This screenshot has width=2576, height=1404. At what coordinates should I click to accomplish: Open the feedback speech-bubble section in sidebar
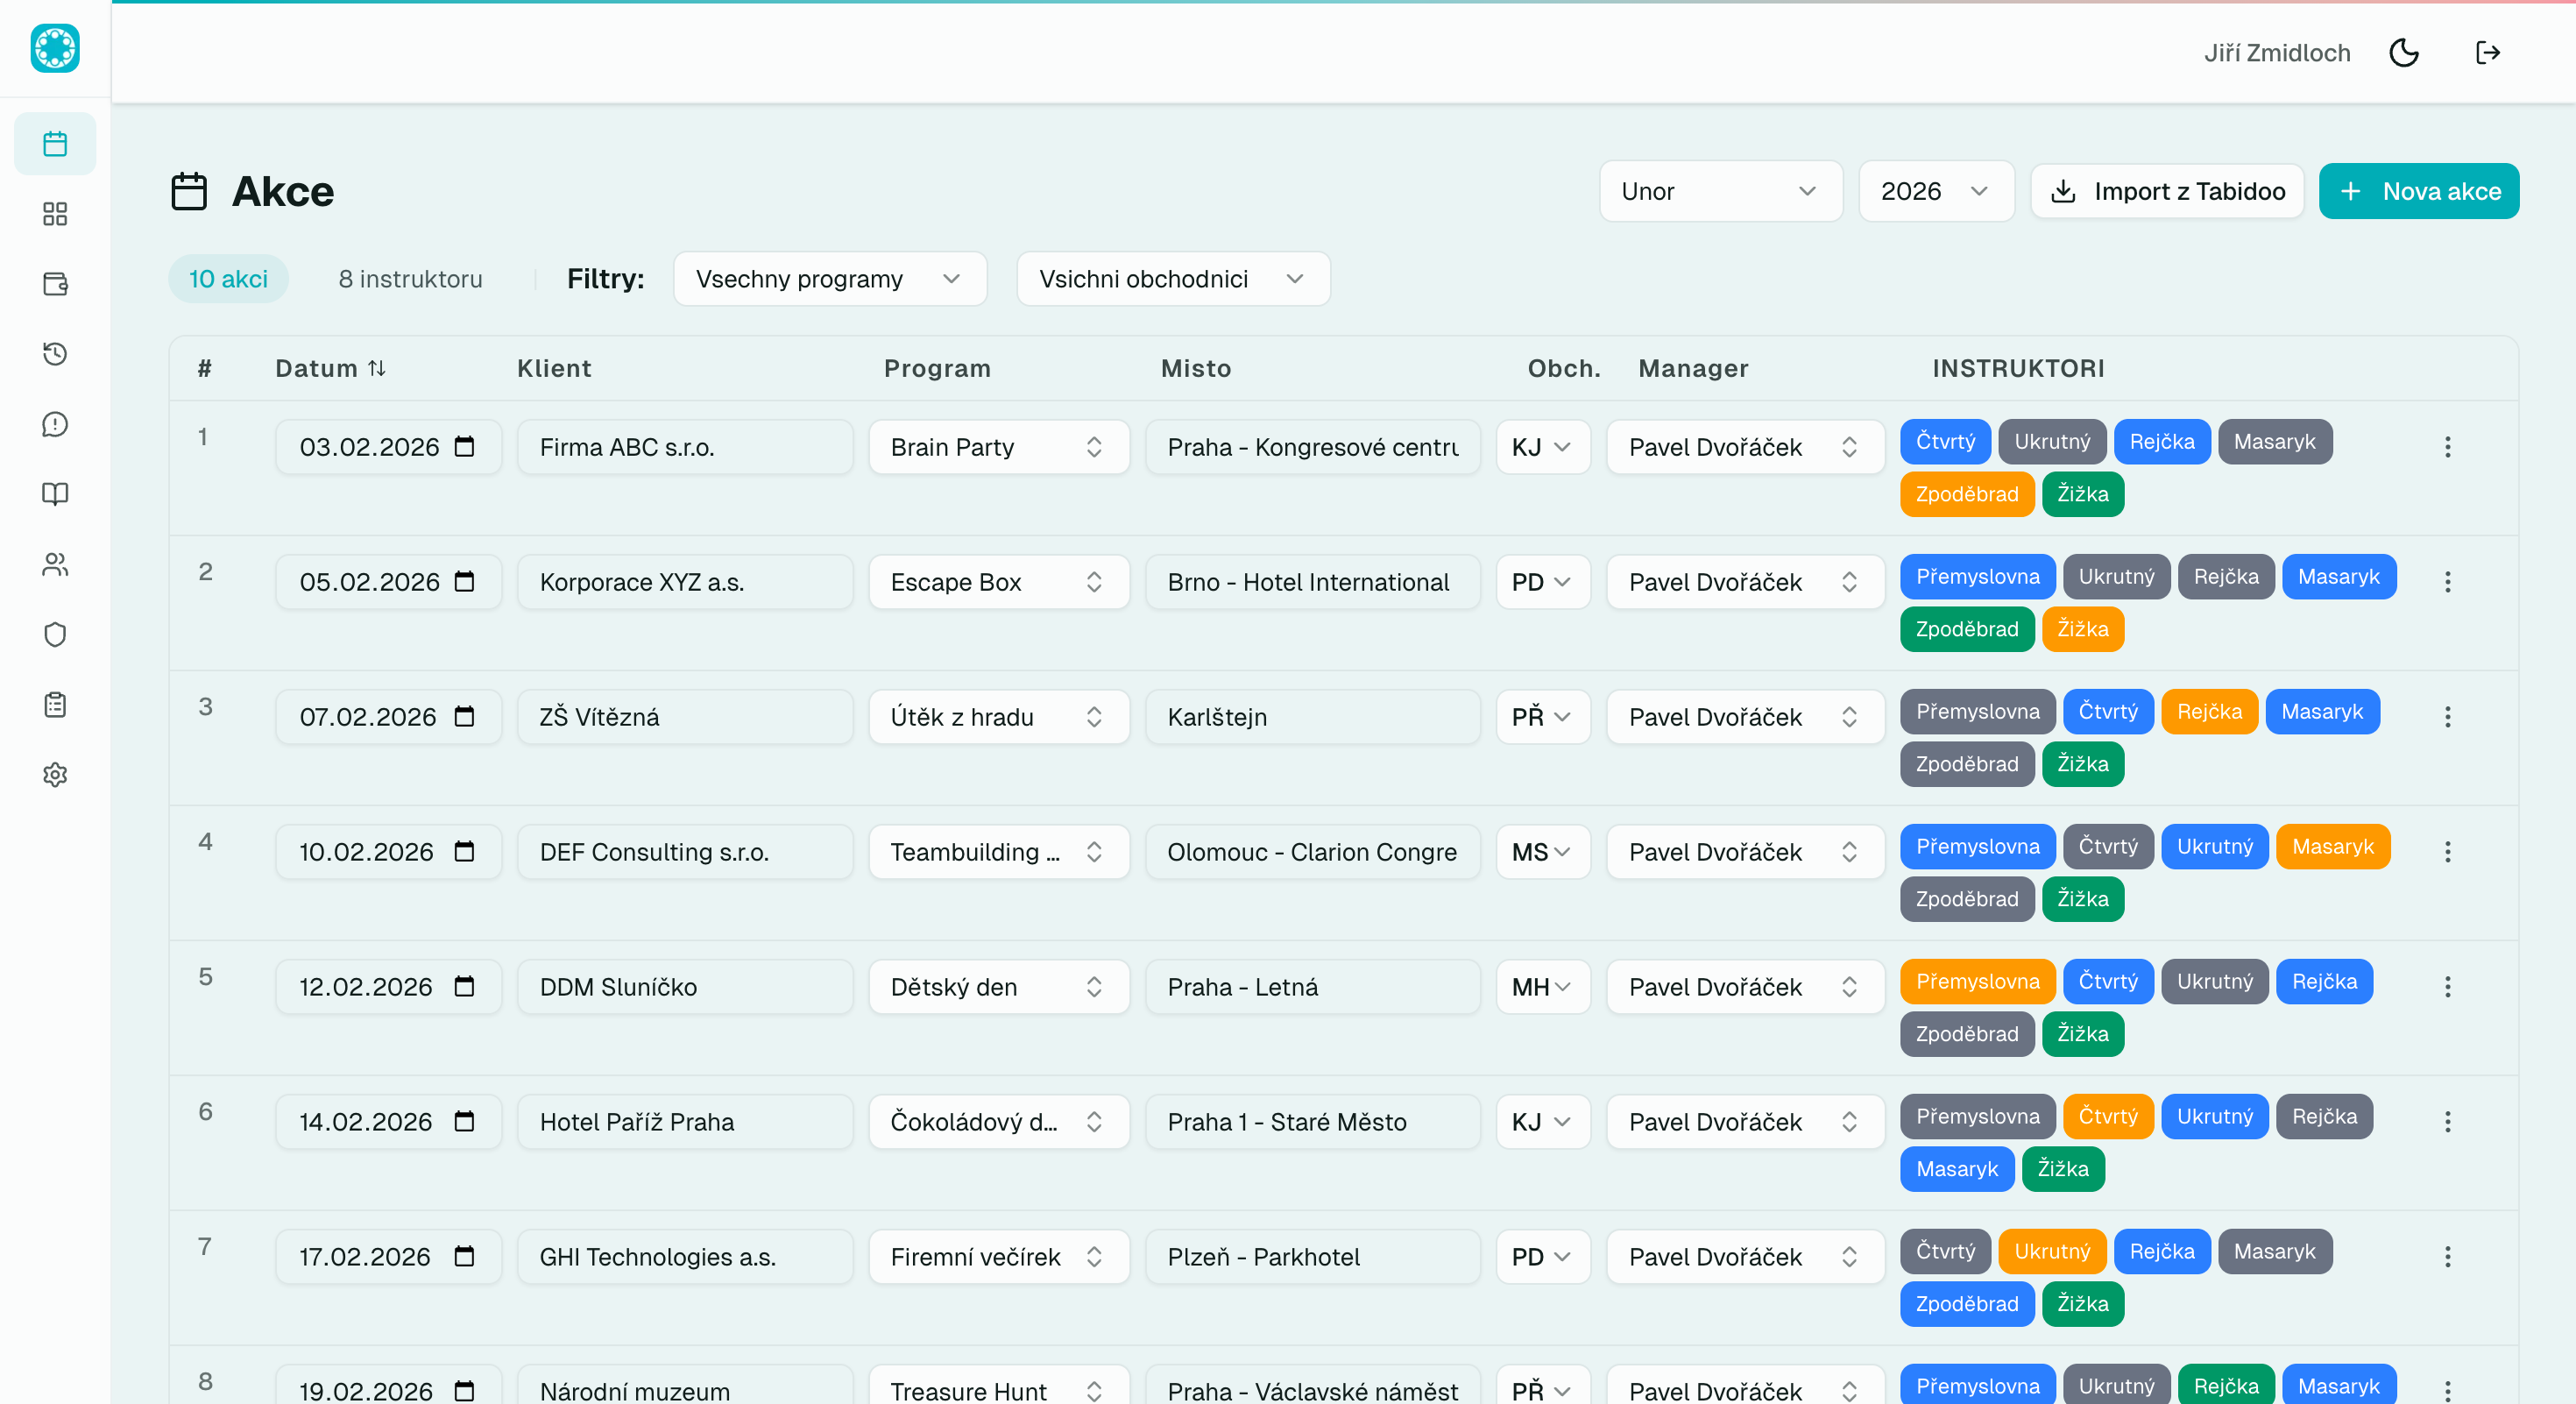point(55,424)
